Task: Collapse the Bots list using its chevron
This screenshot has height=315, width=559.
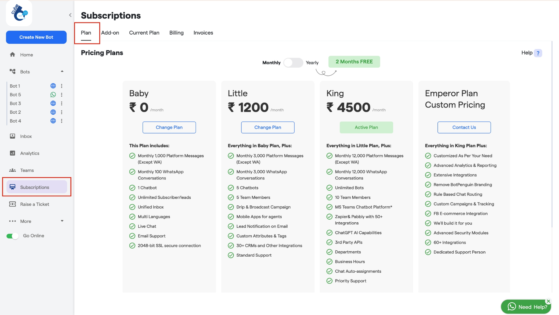Action: (62, 71)
